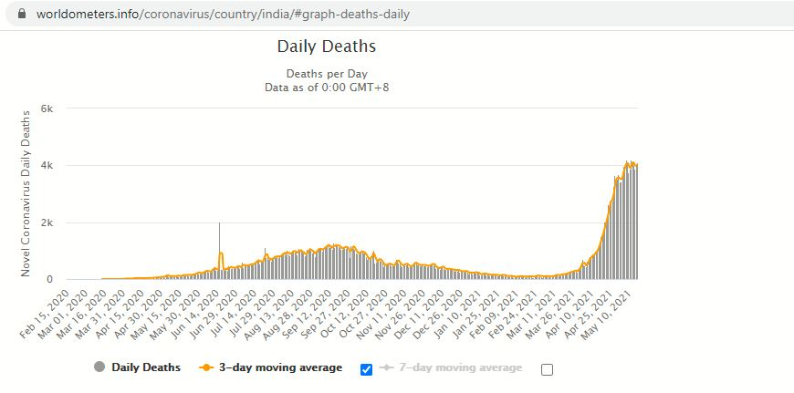Click the 6k y-axis label
794x393 pixels.
pyautogui.click(x=48, y=109)
